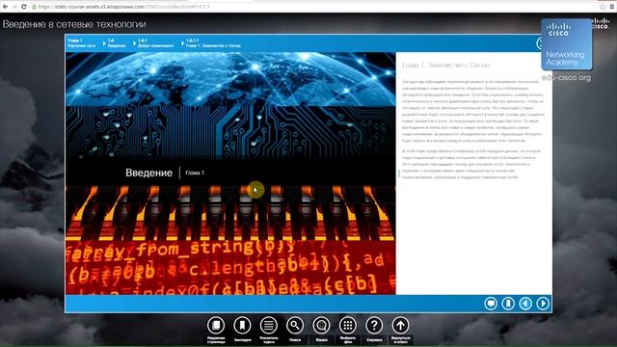Select the 1.0.1.1 Глава 1 breadcrumb item
Viewport: 617px width, 347px height.
(x=213, y=42)
